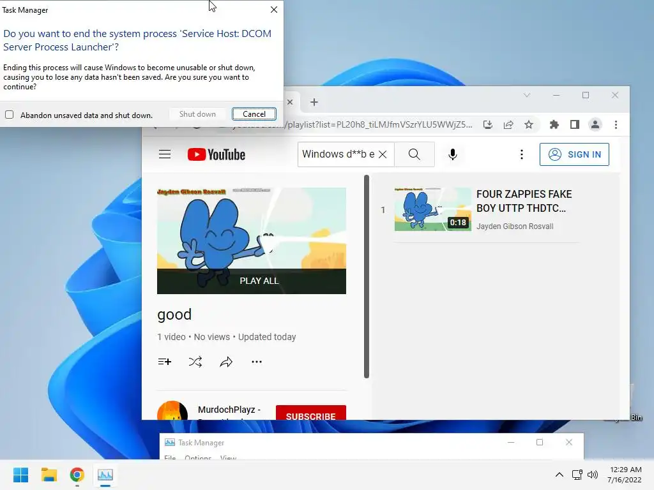Click the volume speaker tray icon
This screenshot has width=654, height=490.
(592, 475)
